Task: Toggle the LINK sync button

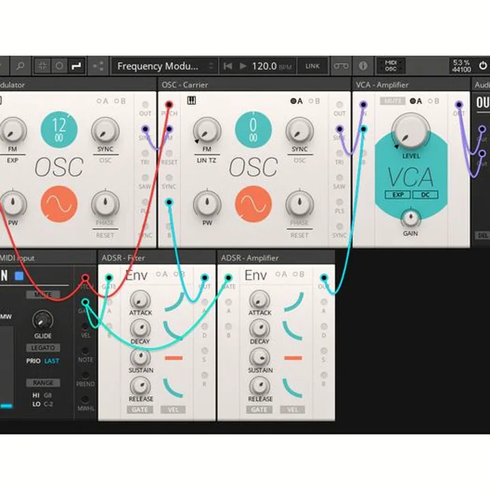Action: (x=312, y=66)
